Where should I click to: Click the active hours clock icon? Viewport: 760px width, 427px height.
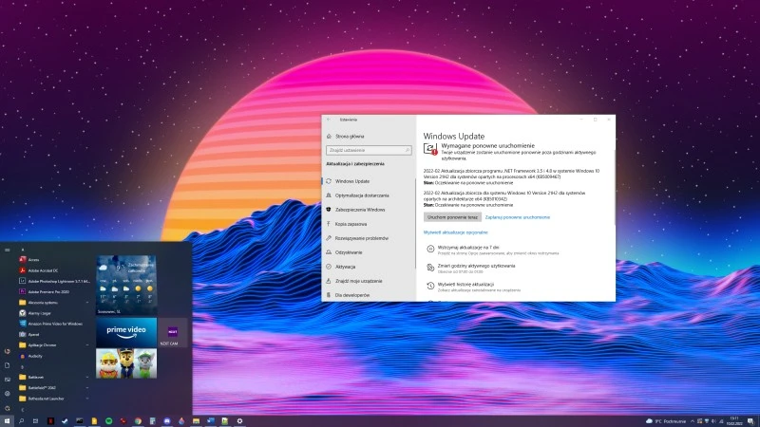click(430, 268)
